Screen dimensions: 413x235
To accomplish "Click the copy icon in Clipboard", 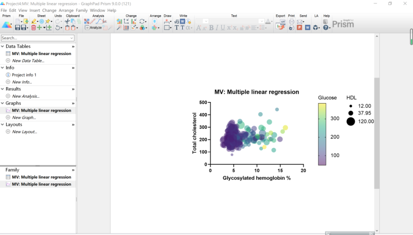I will coord(73,21).
